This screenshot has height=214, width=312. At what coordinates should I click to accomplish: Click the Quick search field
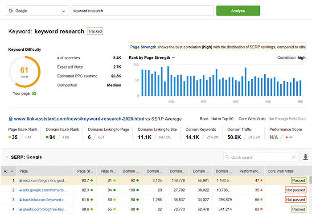point(261,157)
